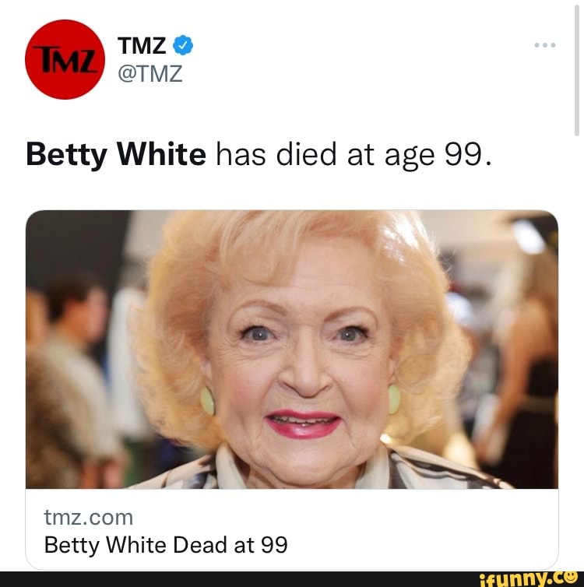Open the red TMZ profile avatar
584x587 pixels.
pyautogui.click(x=65, y=59)
